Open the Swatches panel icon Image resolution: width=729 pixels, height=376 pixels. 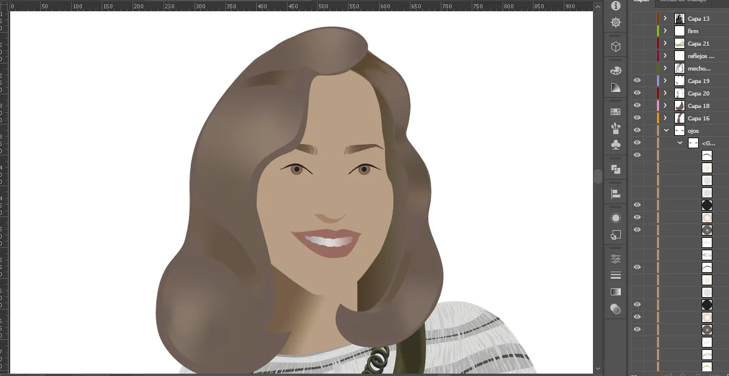616,111
